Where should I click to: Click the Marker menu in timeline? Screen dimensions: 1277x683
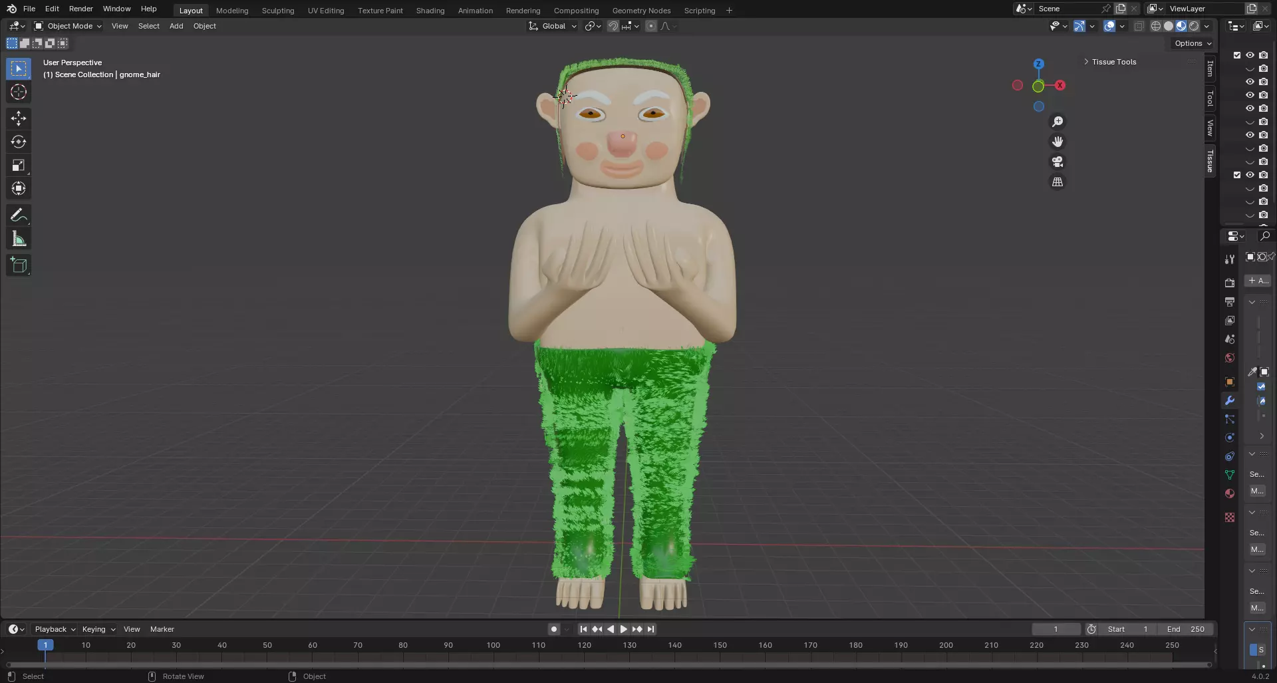tap(162, 629)
